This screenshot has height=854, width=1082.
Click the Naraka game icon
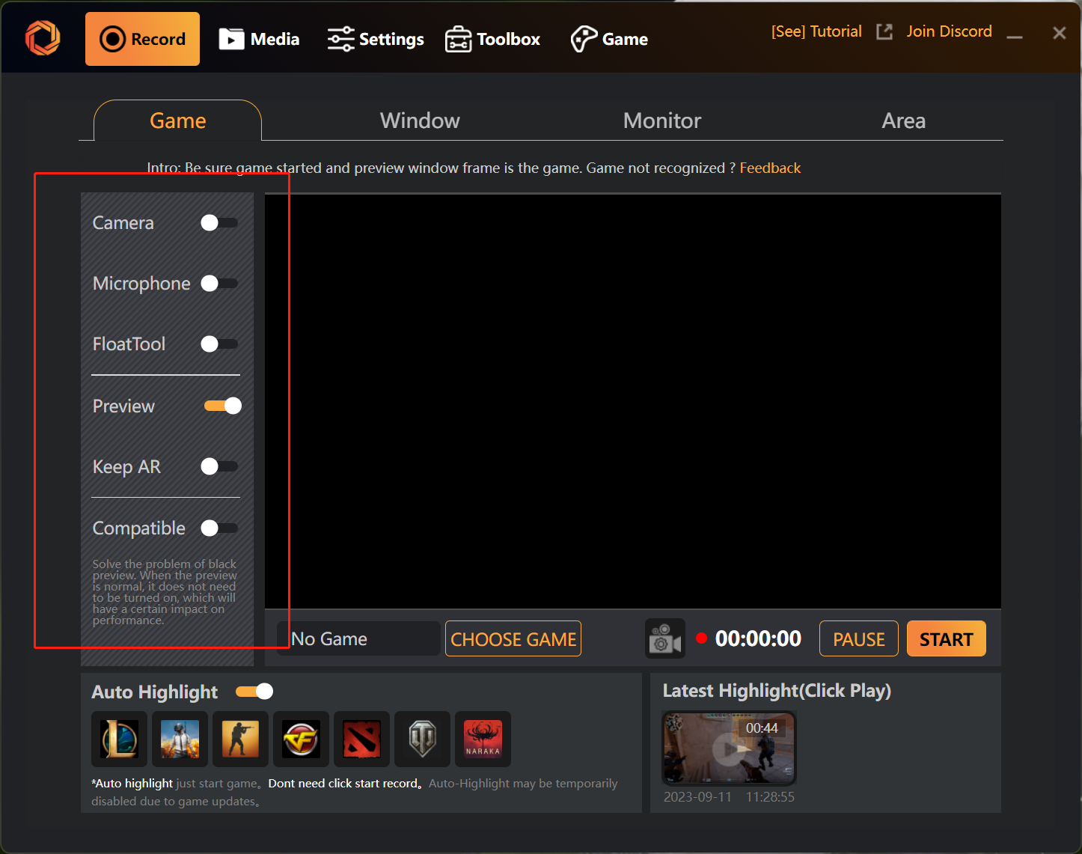tap(483, 739)
